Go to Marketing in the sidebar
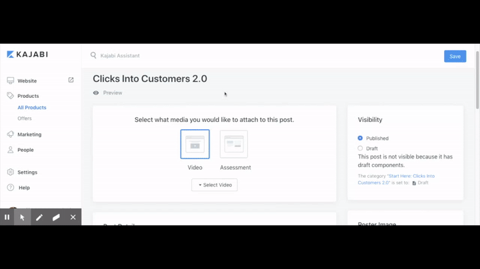 tap(29, 134)
